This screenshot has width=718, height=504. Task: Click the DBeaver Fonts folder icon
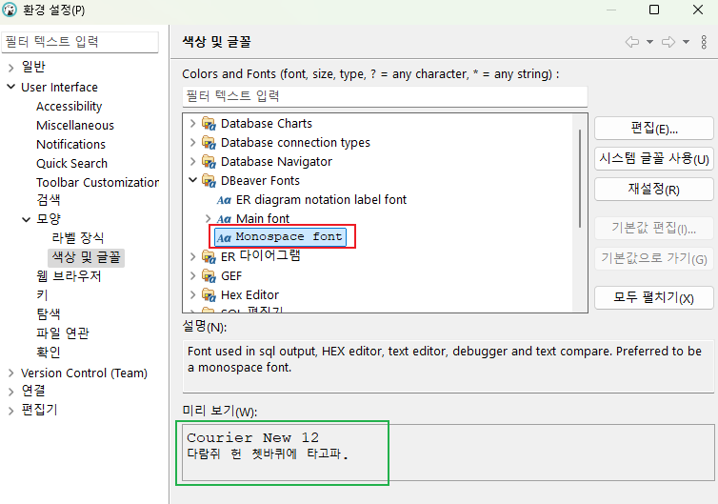pos(209,180)
